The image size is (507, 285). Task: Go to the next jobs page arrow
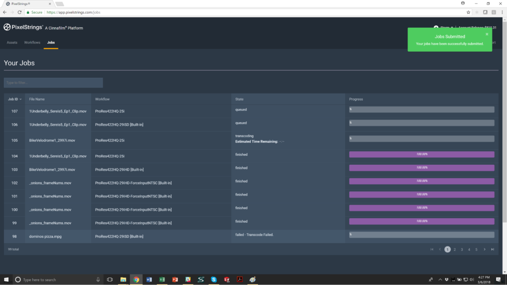(x=484, y=249)
